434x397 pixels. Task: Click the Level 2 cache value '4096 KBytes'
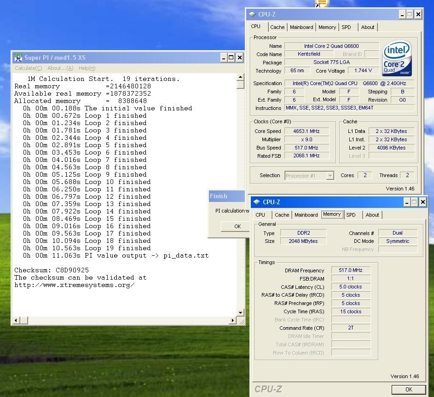[391, 148]
